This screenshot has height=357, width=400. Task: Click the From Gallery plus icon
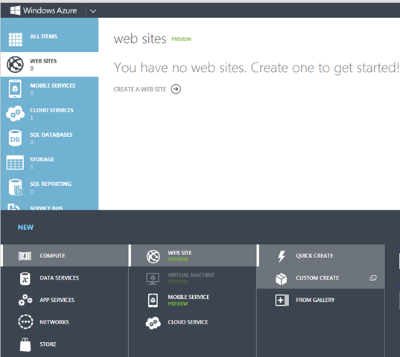tap(282, 300)
